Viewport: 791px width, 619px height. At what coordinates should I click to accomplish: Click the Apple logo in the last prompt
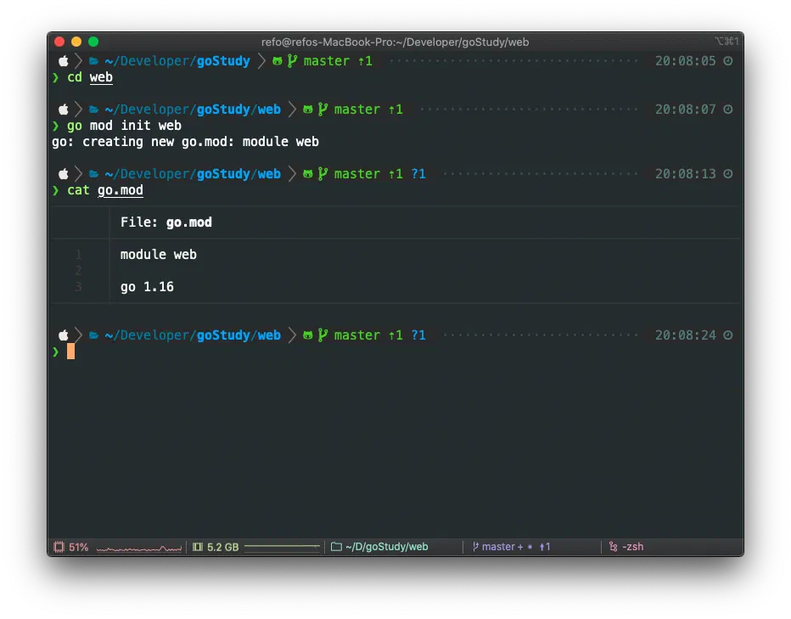[63, 335]
